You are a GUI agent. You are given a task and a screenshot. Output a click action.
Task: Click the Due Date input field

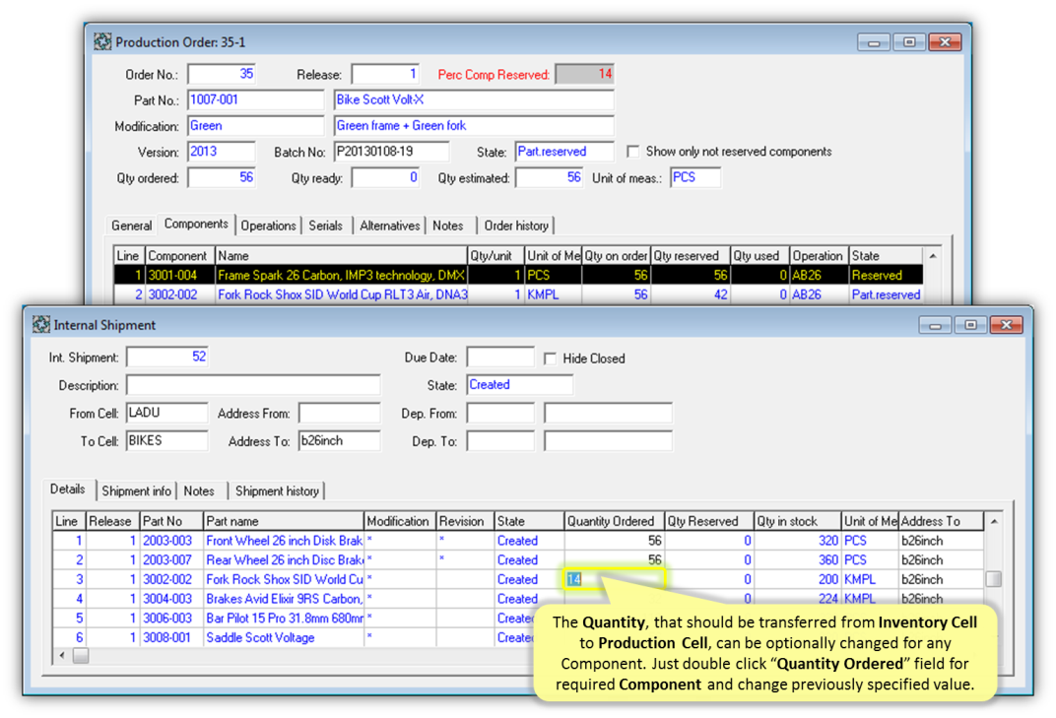pos(499,358)
